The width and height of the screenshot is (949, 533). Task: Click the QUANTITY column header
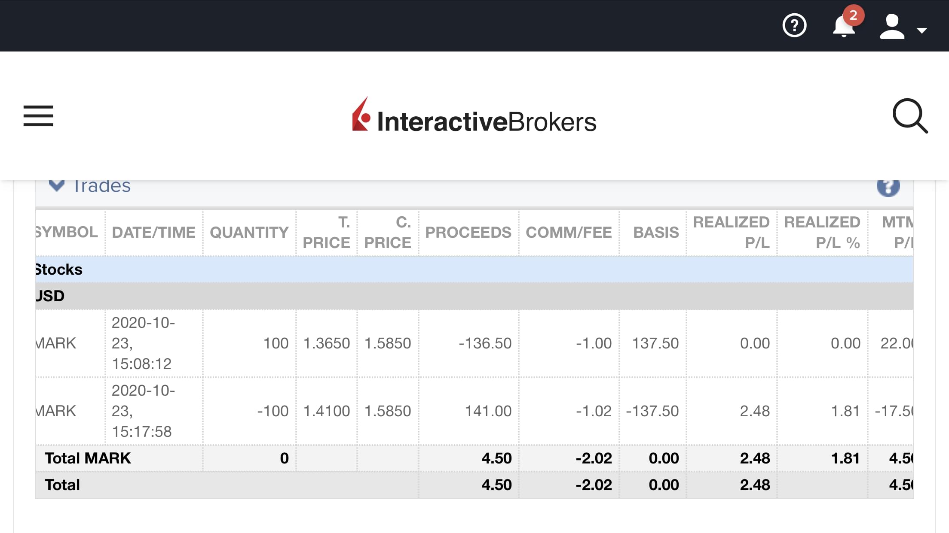(x=249, y=232)
